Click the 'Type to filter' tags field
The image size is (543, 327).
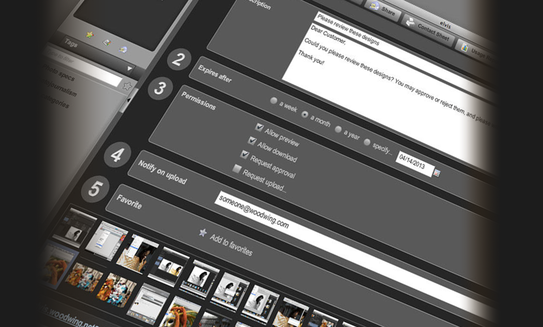[82, 67]
